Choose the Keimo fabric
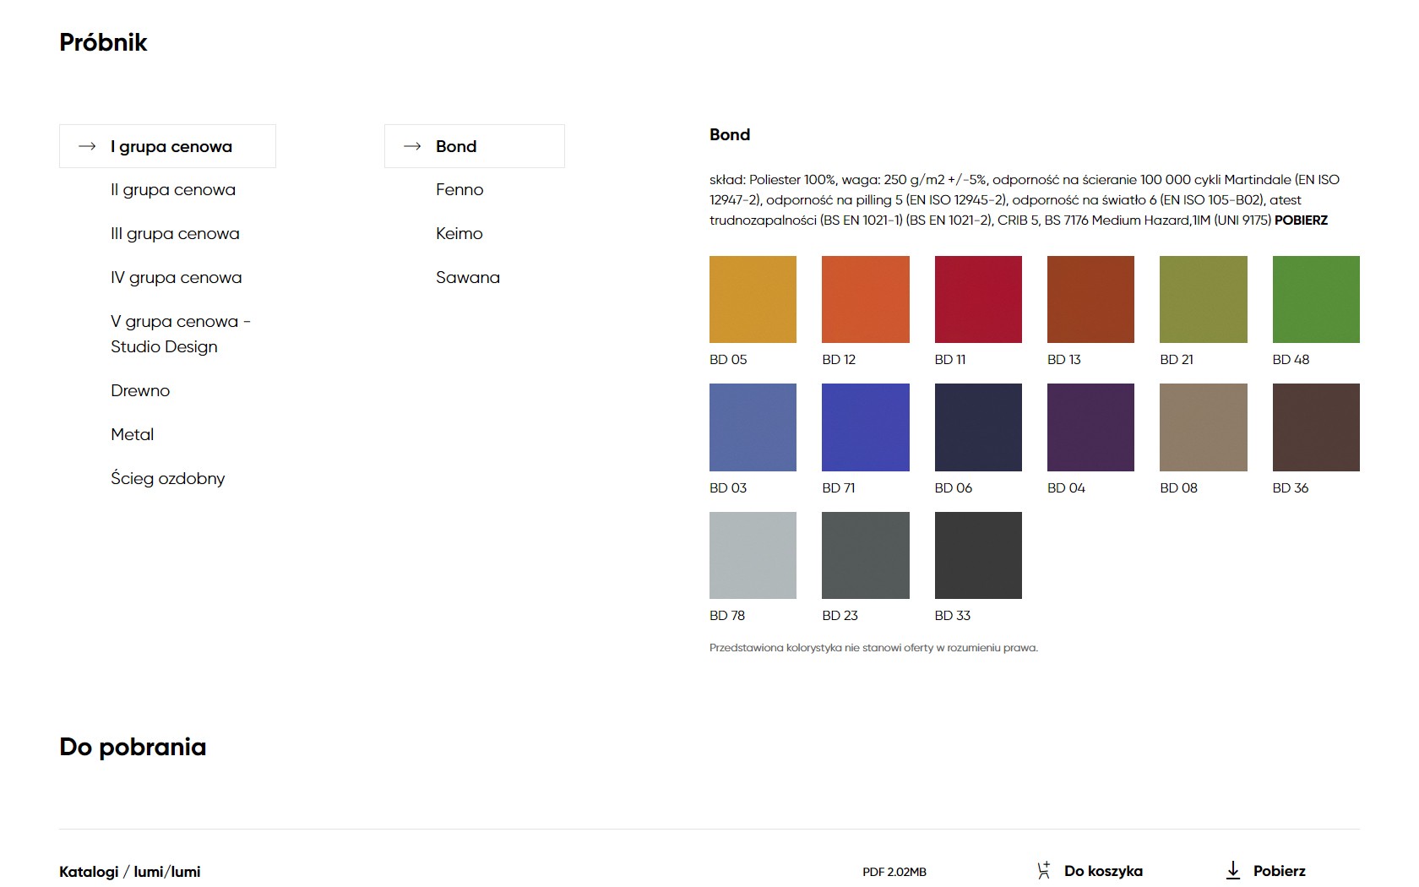The image size is (1419, 887). [459, 234]
